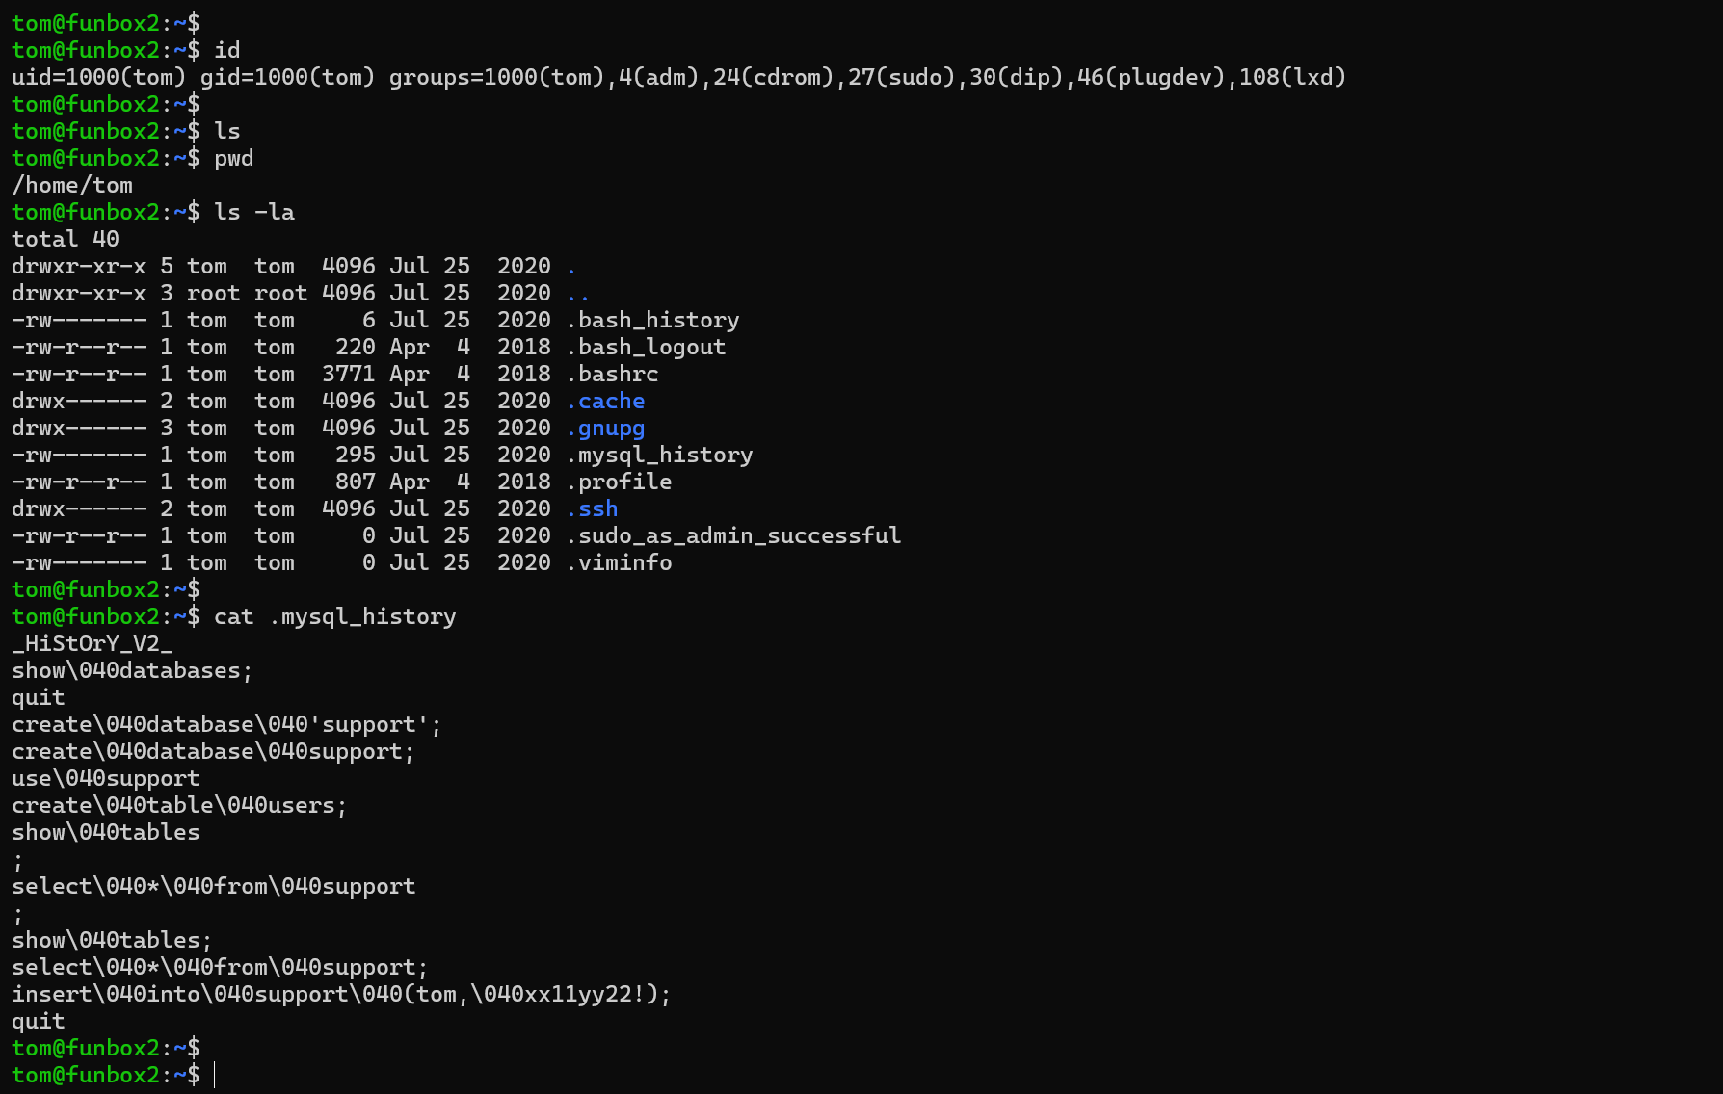The width and height of the screenshot is (1723, 1094).
Task: Click the .gnupg directory entry
Action: coord(605,428)
